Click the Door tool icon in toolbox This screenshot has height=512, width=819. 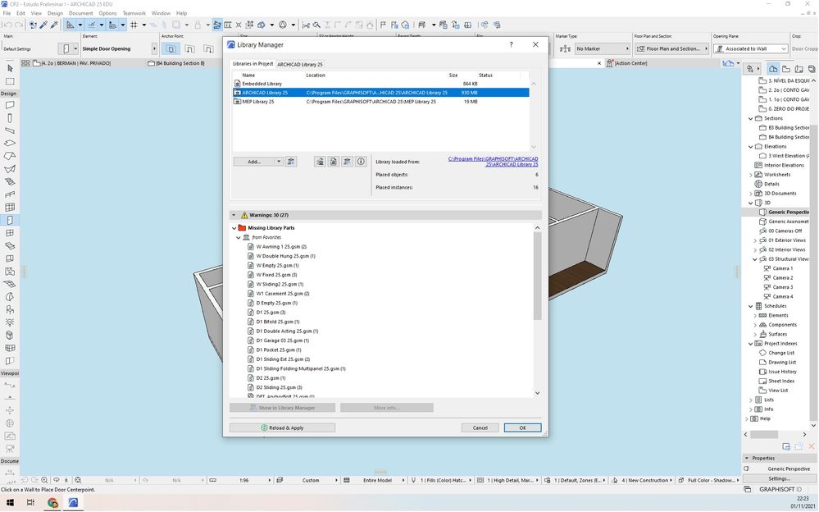[x=9, y=220]
